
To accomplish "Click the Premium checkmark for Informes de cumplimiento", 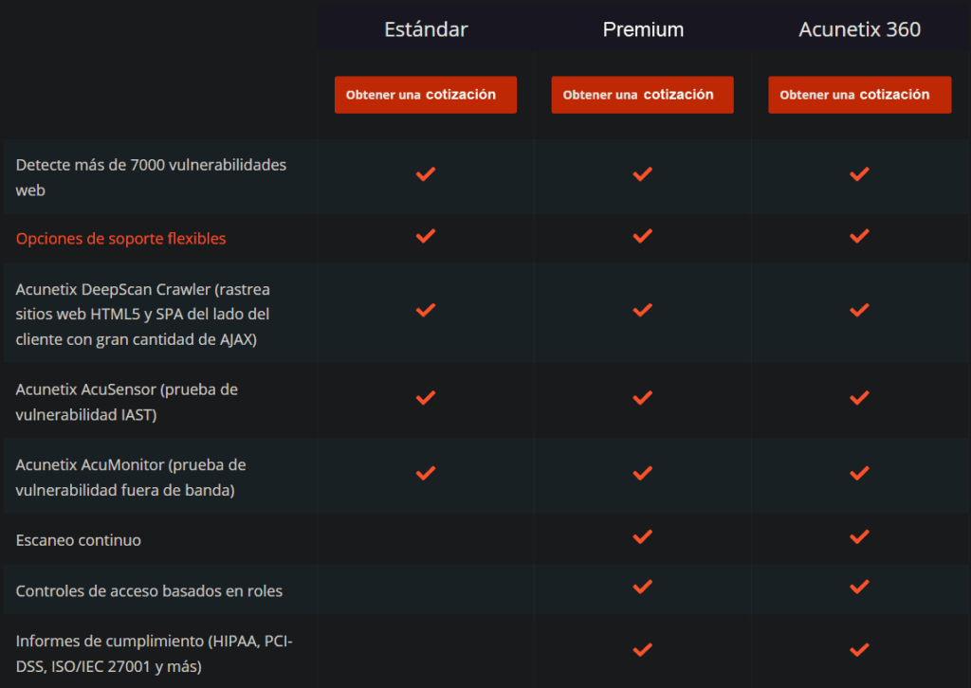I will click(643, 650).
